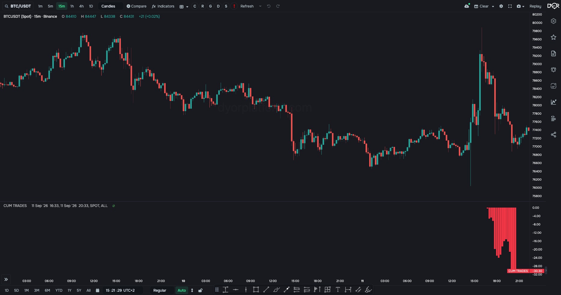This screenshot has width=561, height=295.
Task: Undo the last chart action
Action: coord(269,6)
